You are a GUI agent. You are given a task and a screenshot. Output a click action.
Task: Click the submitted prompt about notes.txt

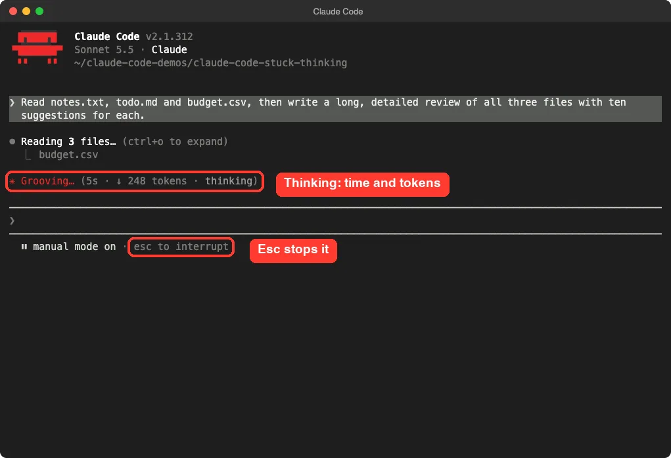[x=335, y=108]
